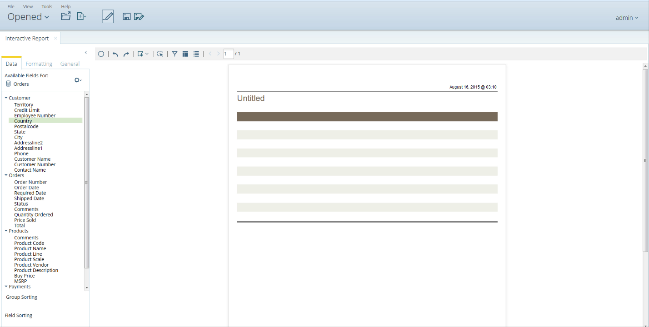Select the Postalcode field
This screenshot has height=327, width=649.
pyautogui.click(x=26, y=126)
